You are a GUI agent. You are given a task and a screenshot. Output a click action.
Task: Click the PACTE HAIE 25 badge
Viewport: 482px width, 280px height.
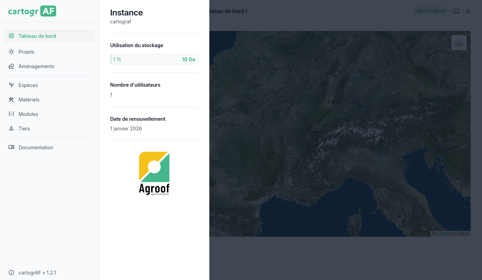(431, 11)
